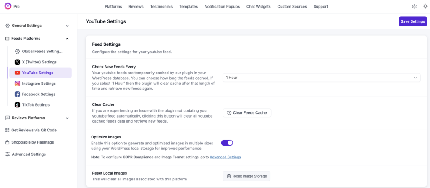This screenshot has width=430, height=188.
Task: Click the Reset Image Storage button
Action: (246, 176)
